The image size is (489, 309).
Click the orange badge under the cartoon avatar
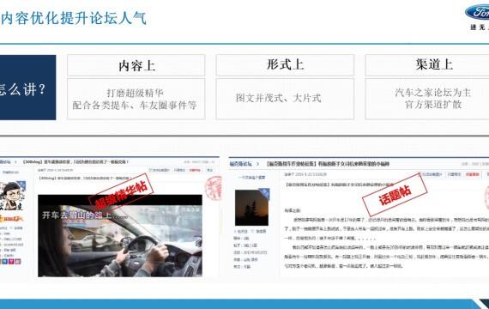11,219
